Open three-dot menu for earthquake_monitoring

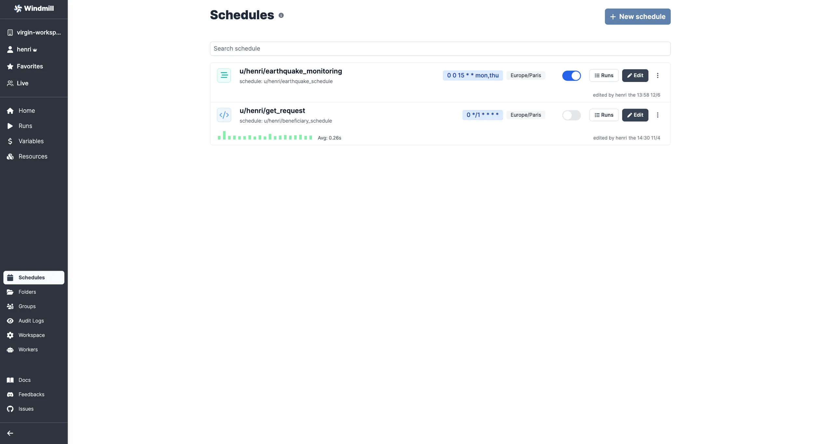click(x=658, y=75)
